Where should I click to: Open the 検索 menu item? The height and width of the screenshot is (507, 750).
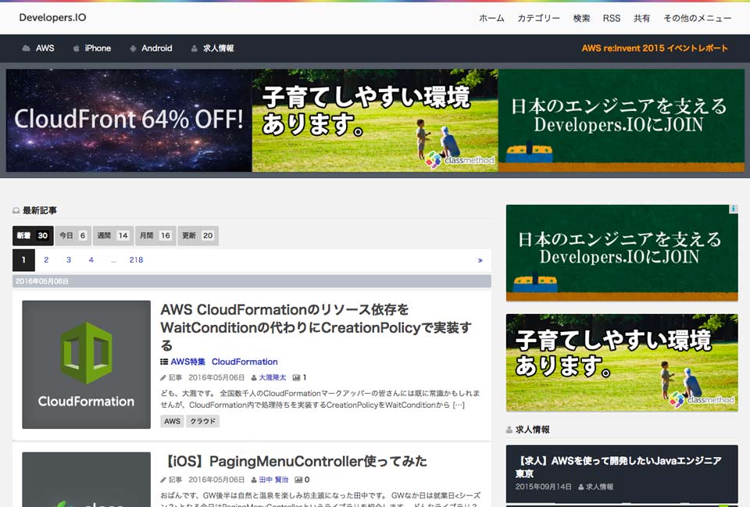[581, 18]
